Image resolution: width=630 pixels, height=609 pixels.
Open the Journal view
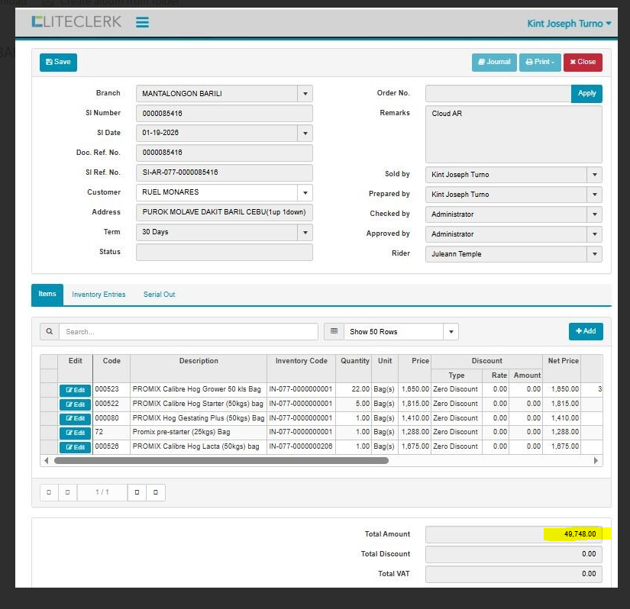point(493,62)
